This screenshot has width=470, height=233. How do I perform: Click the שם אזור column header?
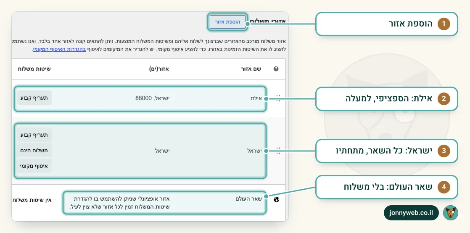251,69
